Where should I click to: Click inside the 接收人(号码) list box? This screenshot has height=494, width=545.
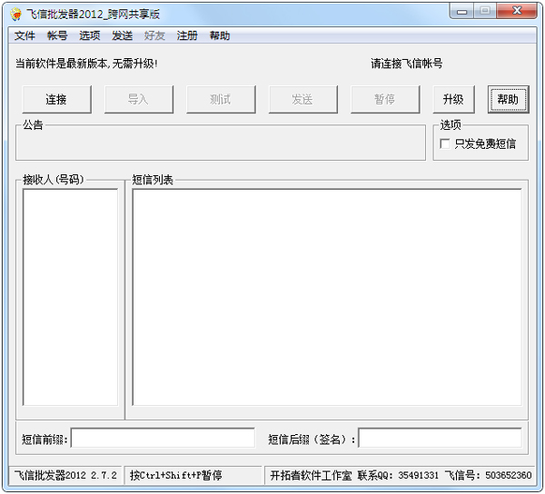click(70, 297)
